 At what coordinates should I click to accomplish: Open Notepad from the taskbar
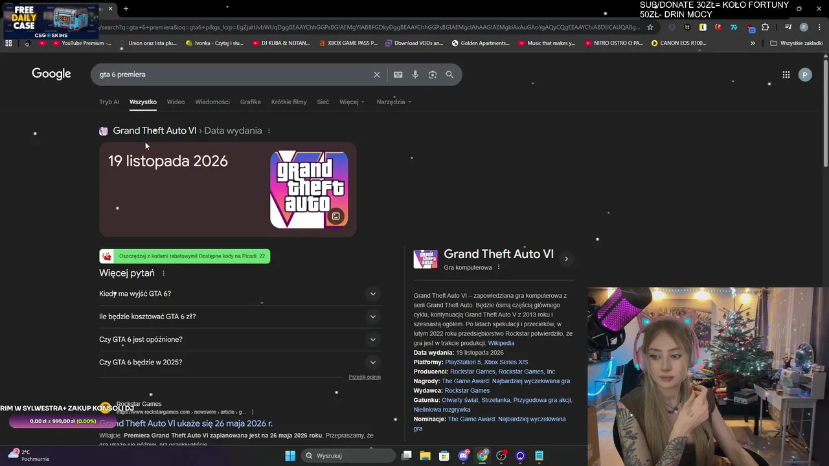[539, 456]
